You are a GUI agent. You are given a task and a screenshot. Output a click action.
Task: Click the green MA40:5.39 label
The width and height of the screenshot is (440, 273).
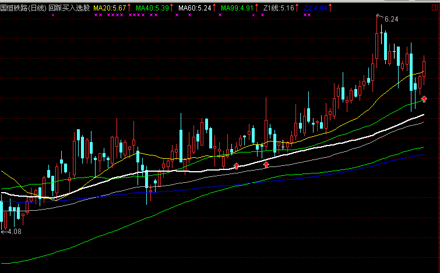point(152,8)
